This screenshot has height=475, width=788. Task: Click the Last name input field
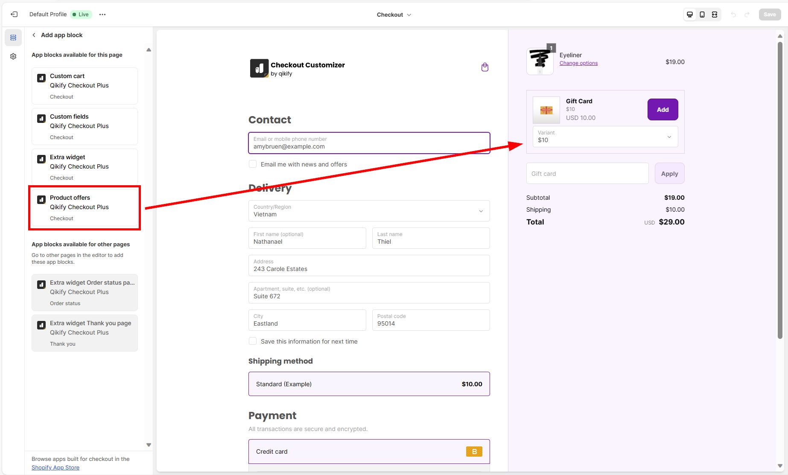[x=431, y=238]
